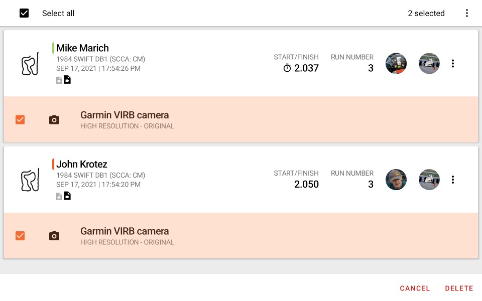Screen dimensions: 482x301
Task: Open John Krotez's driver profile photo
Action: pos(396,180)
